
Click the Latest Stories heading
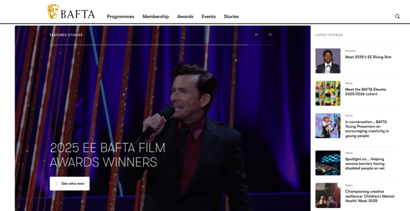329,35
